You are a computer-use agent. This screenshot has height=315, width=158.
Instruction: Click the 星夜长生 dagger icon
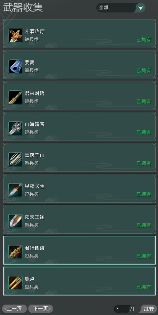tap(15, 190)
